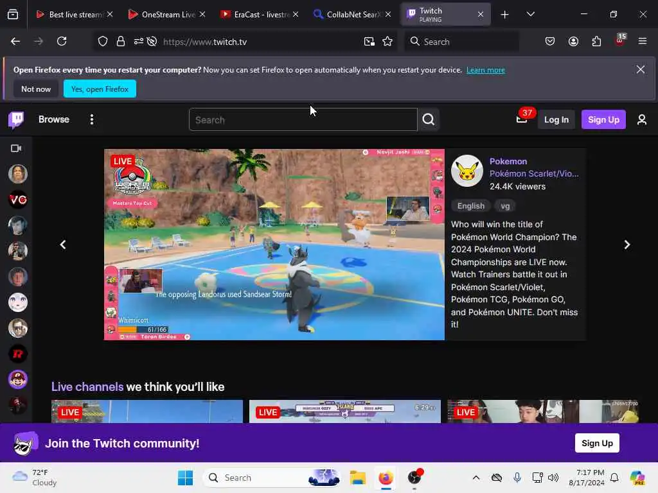658x493 pixels.
Task: Expand the followed channels camera icon
Action: [16, 148]
